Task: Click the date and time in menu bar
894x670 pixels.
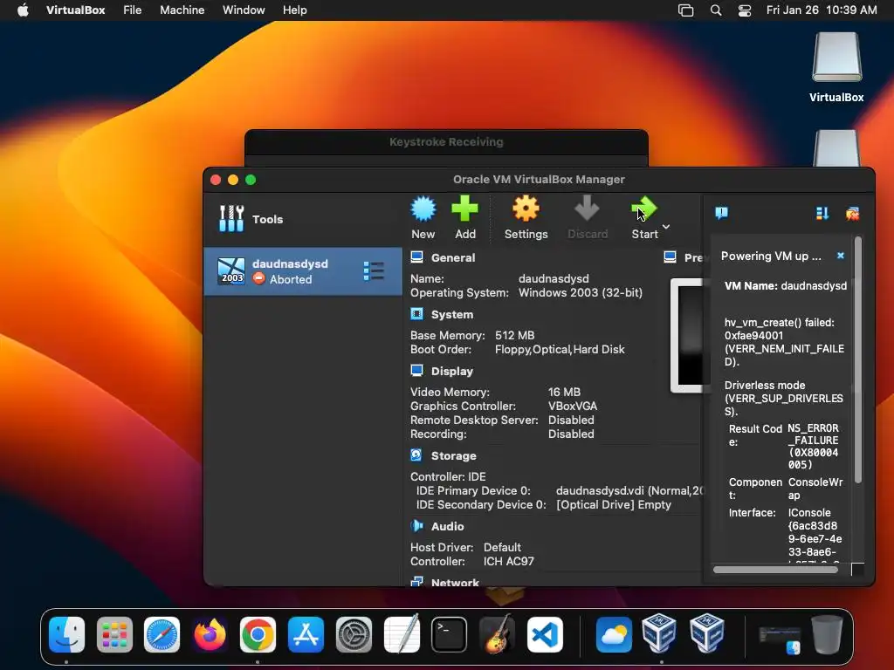Action: coord(822,10)
